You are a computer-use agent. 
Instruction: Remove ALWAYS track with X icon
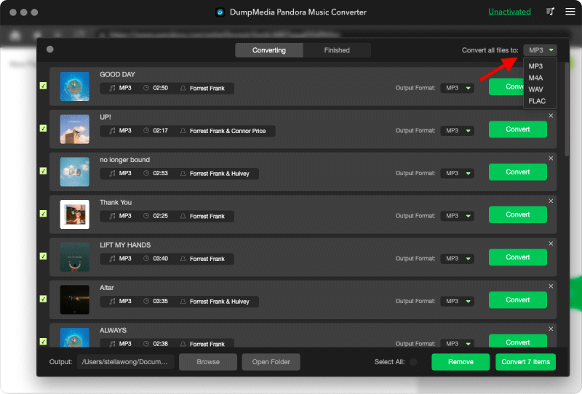pyautogui.click(x=551, y=329)
